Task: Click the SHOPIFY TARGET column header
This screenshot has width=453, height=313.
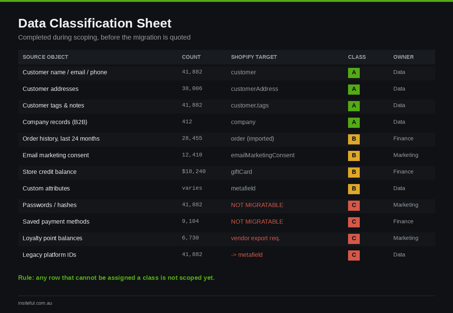Action: pos(254,57)
